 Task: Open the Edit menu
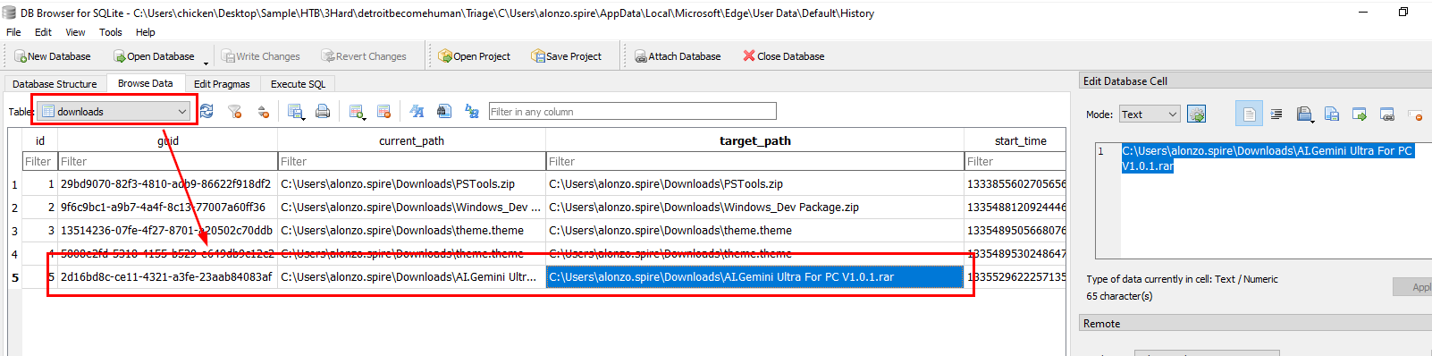(x=43, y=32)
